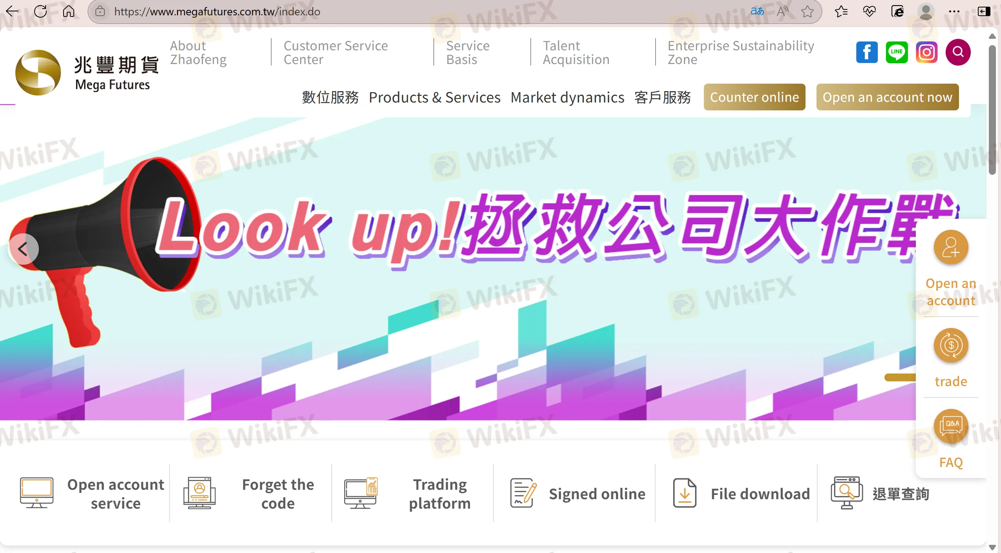Select the gold carousel slide indicator
The width and height of the screenshot is (1001, 553).
click(x=900, y=377)
